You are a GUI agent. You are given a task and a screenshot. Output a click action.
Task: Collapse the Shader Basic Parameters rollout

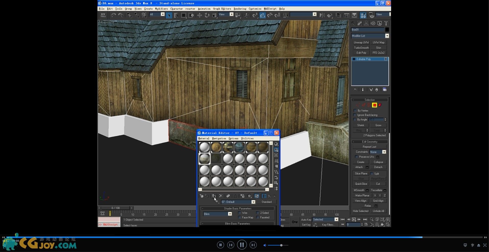click(x=238, y=209)
